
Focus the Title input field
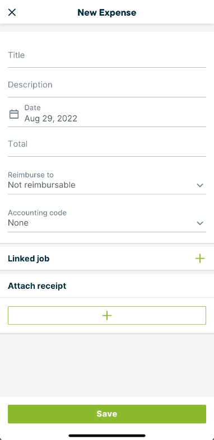pos(106,55)
